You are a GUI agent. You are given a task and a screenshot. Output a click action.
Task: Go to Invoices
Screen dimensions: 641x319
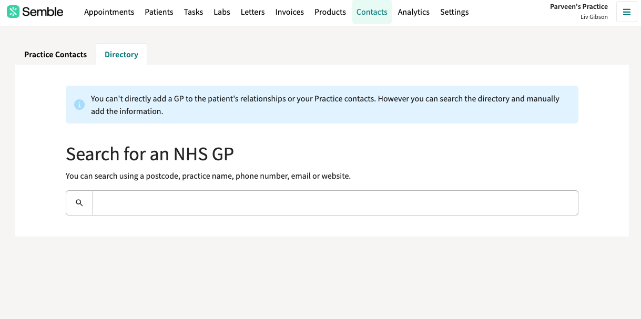pos(290,12)
